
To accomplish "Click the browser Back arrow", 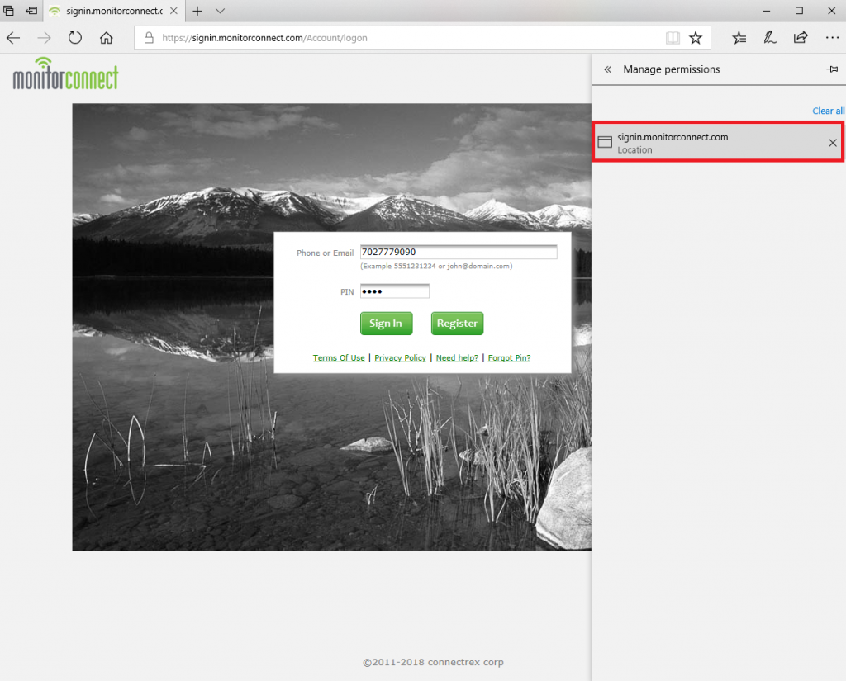I will click(x=13, y=38).
